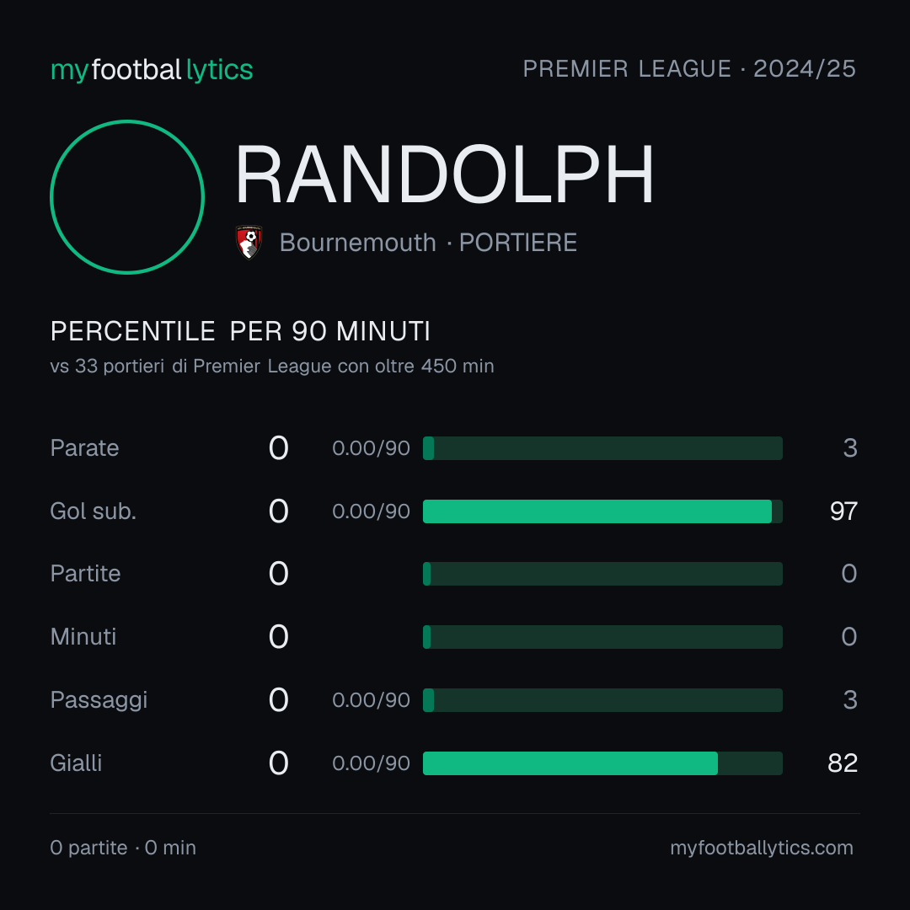Click the Minuti percentile bar
This screenshot has width=910, height=910.
point(602,637)
